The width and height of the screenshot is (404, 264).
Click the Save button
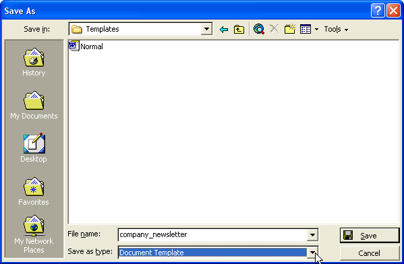370,236
